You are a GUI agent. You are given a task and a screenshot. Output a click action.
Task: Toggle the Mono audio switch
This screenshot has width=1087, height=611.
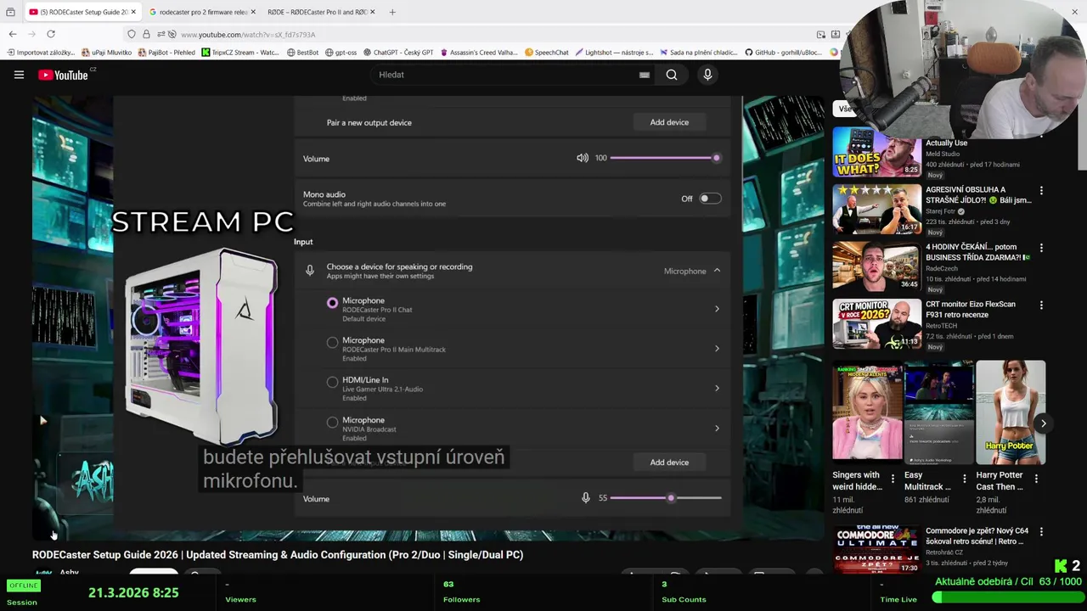[711, 199]
